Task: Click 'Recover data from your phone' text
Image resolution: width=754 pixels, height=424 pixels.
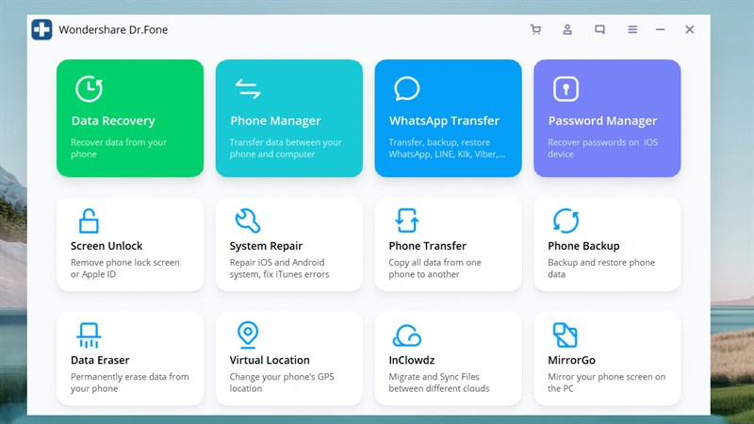Action: point(119,148)
